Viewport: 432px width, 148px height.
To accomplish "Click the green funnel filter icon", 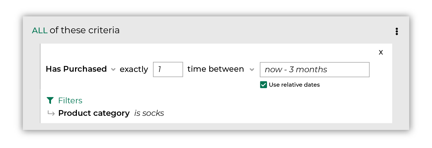I will pos(50,101).
